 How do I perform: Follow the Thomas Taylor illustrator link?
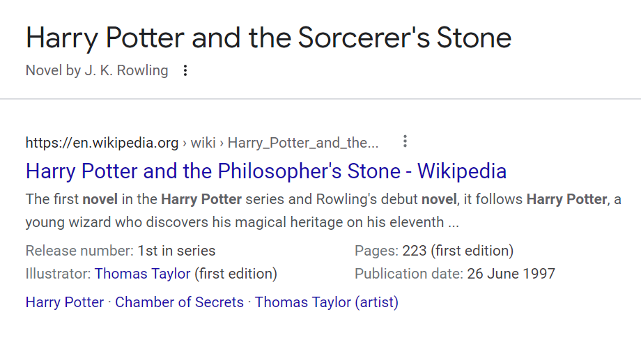pyautogui.click(x=142, y=274)
